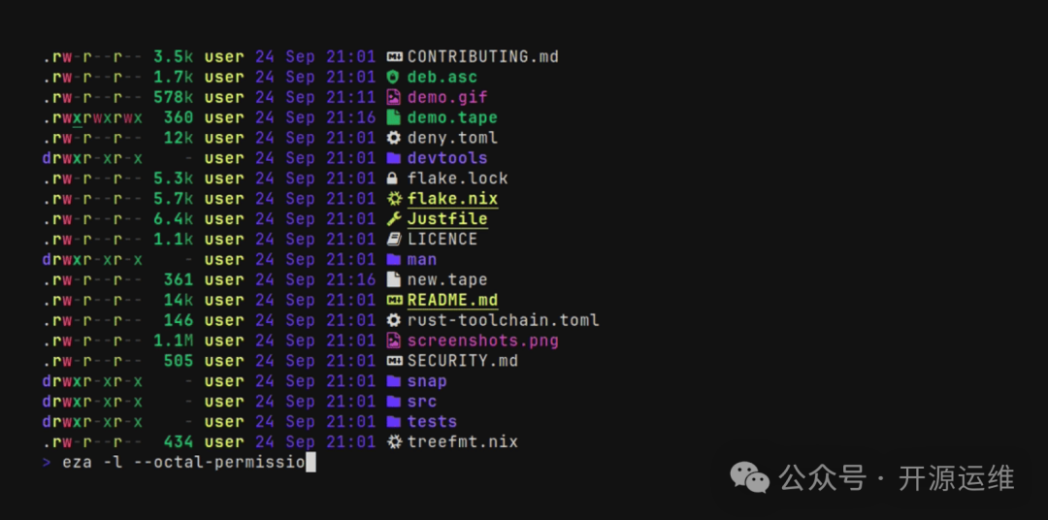Screen dimensions: 1048x520
Task: Click the padlock icon beside flake.lock
Action: pos(394,179)
